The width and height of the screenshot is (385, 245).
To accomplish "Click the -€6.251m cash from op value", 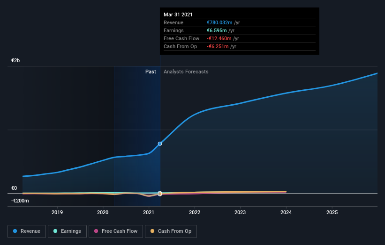I will [x=218, y=46].
